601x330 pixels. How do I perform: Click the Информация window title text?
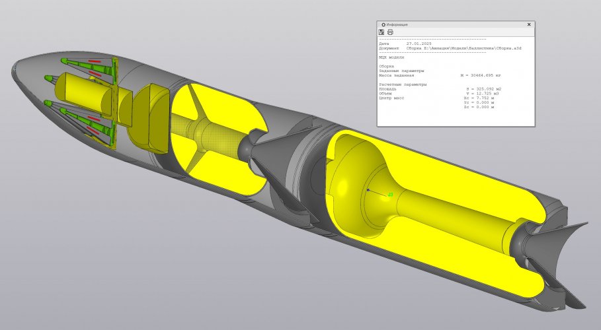[397, 24]
